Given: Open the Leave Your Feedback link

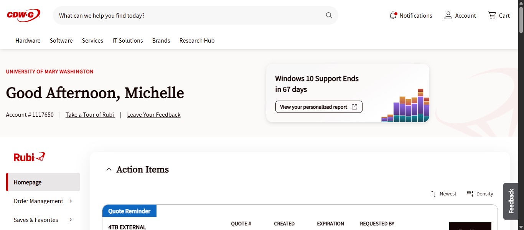Looking at the screenshot, I should click(153, 115).
